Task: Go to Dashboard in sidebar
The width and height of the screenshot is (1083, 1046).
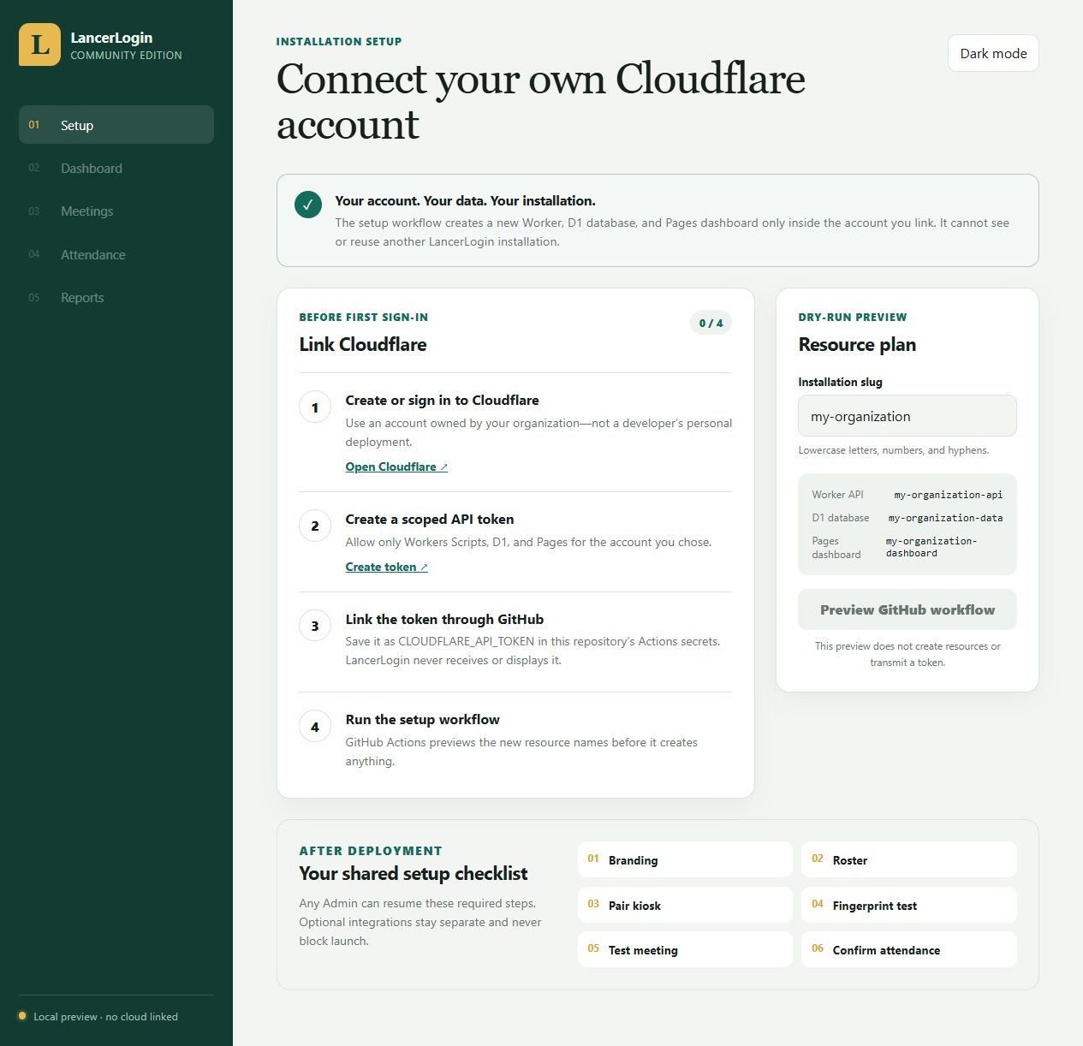Action: point(116,168)
